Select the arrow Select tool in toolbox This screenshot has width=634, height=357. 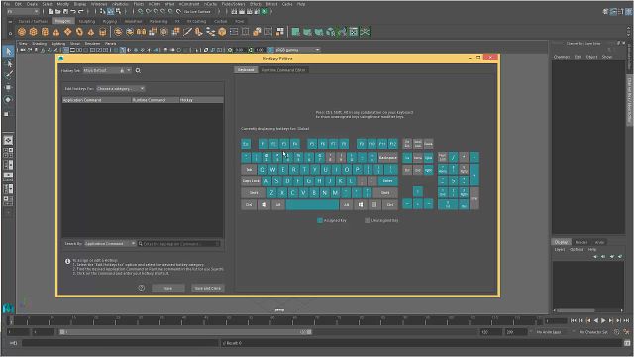[8, 51]
